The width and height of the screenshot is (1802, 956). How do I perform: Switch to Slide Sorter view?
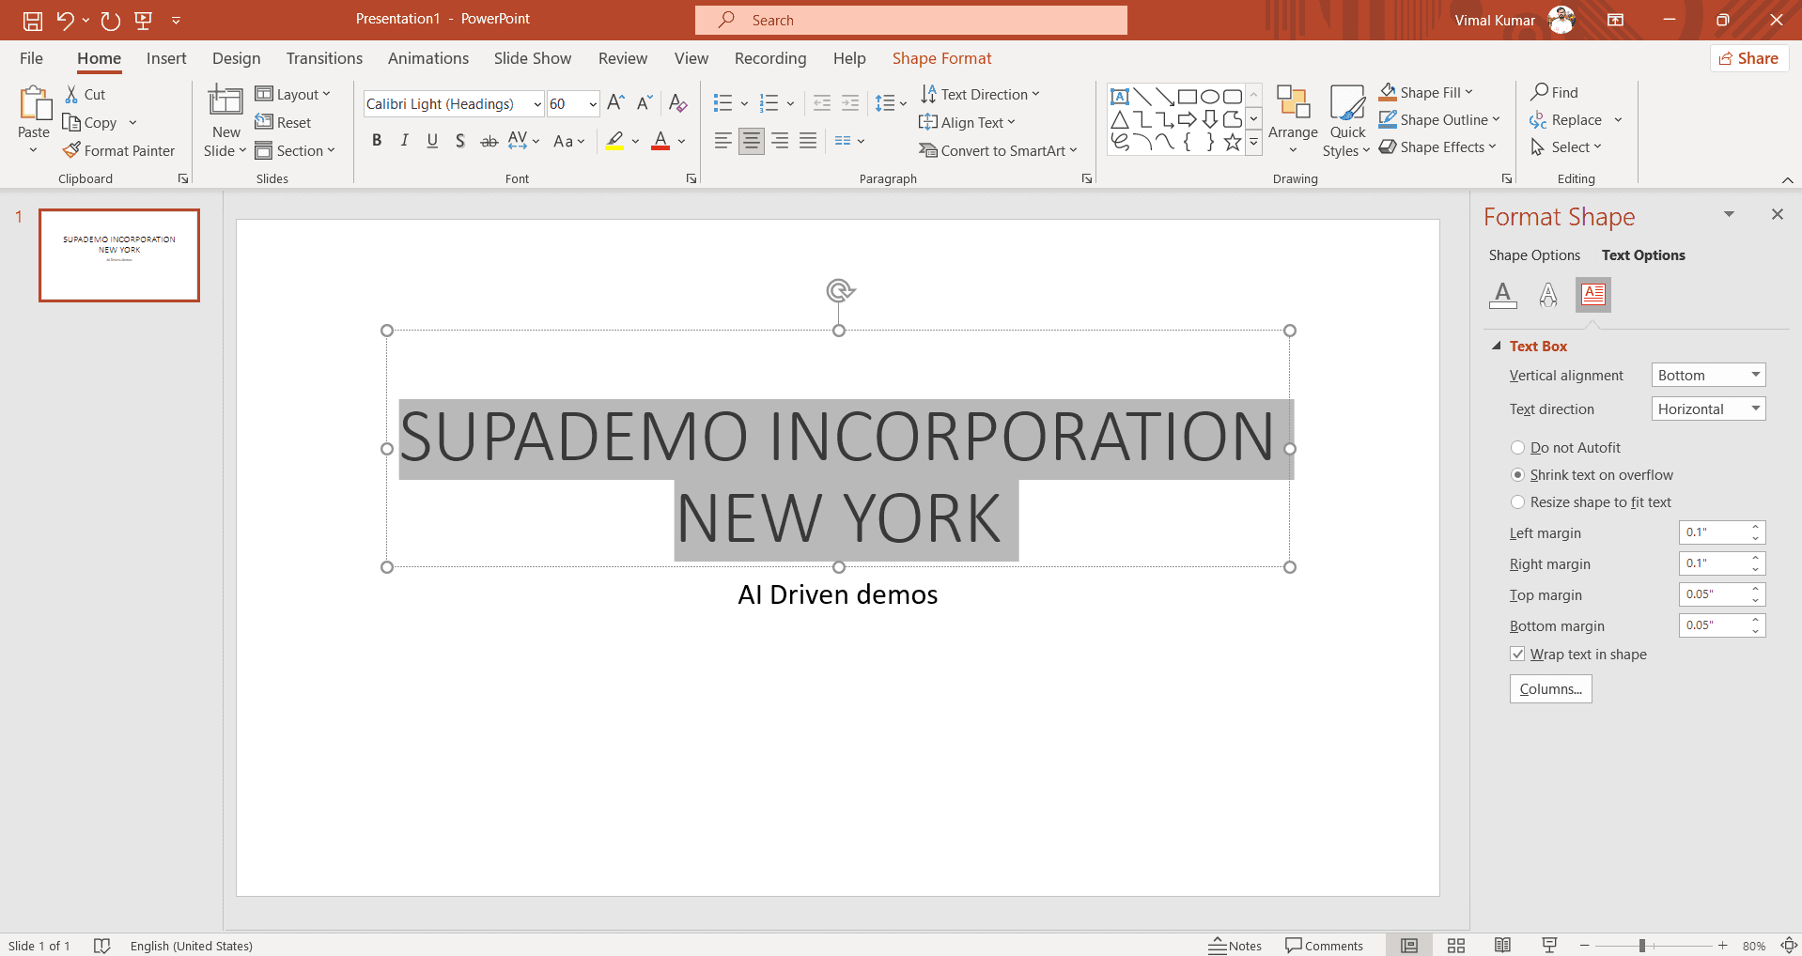1455,946
